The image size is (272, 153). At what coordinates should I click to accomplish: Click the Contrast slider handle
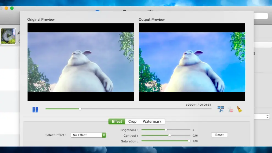[x=170, y=135]
